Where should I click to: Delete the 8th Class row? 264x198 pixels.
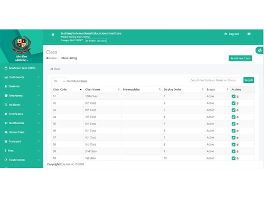(x=238, y=110)
